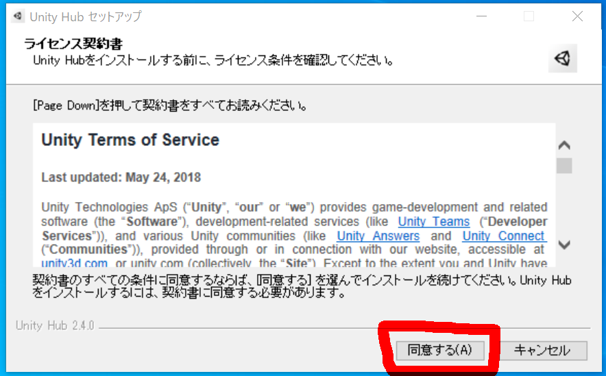Close the Unity Hub setup window

pos(577,16)
